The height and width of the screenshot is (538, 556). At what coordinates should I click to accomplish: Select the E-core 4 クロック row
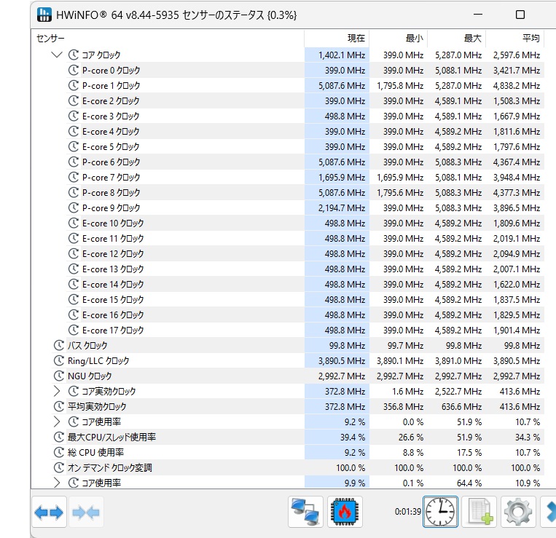(x=305, y=131)
